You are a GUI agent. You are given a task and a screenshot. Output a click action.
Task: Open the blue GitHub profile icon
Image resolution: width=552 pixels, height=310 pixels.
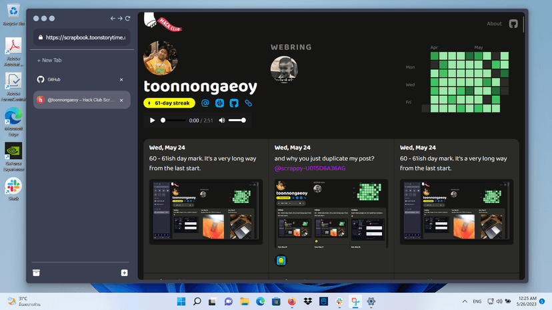[234, 103]
